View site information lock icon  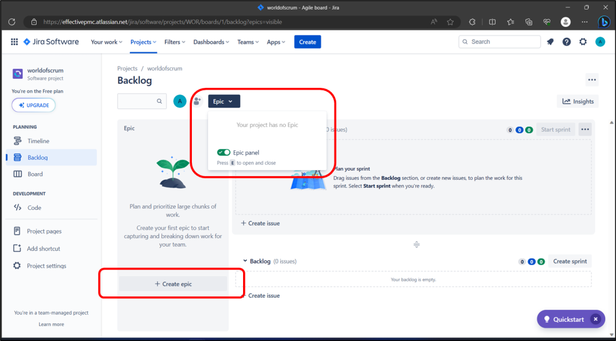click(x=34, y=22)
